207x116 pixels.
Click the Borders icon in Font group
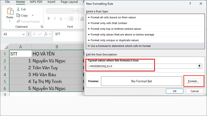coord(71,18)
